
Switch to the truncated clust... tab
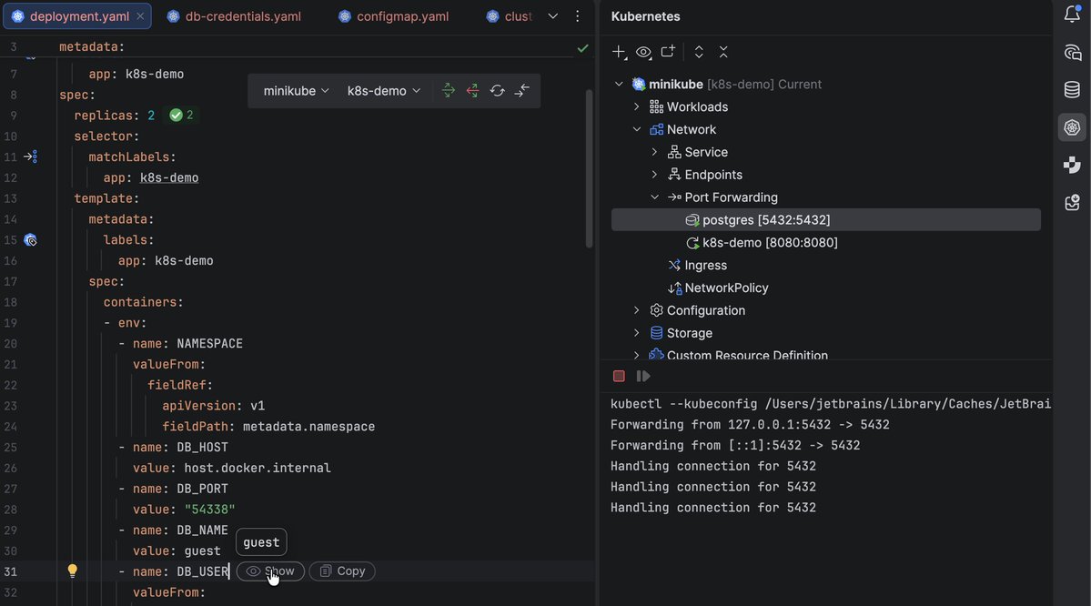pyautogui.click(x=510, y=16)
